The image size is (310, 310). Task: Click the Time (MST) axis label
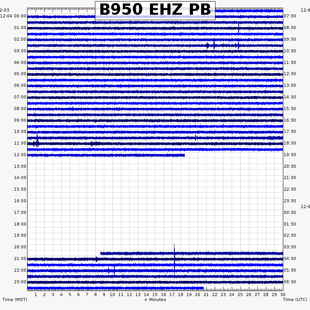15,300
